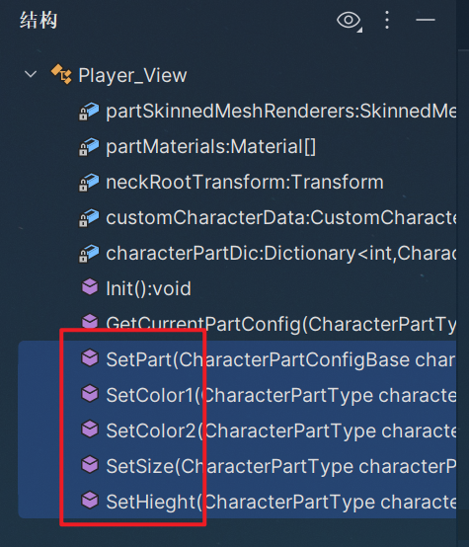Viewport: 469px width, 547px height.
Task: Click the 结构 panel title
Action: (x=39, y=20)
